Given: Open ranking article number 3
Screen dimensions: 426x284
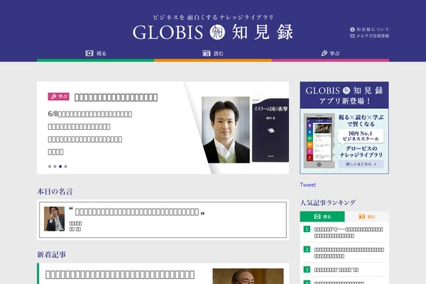Looking at the screenshot, I should (x=337, y=270).
